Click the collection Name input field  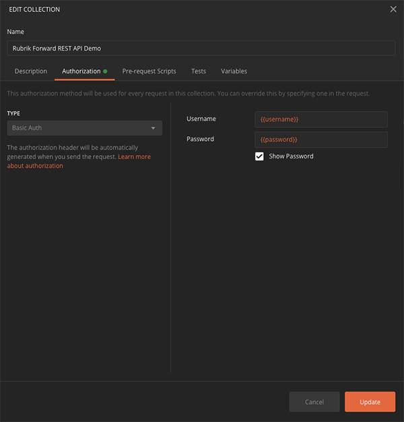201,48
